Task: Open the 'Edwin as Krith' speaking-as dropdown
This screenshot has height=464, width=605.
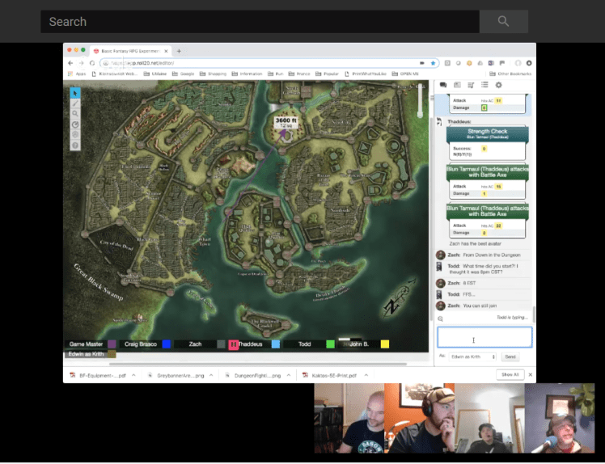Action: [x=473, y=356]
